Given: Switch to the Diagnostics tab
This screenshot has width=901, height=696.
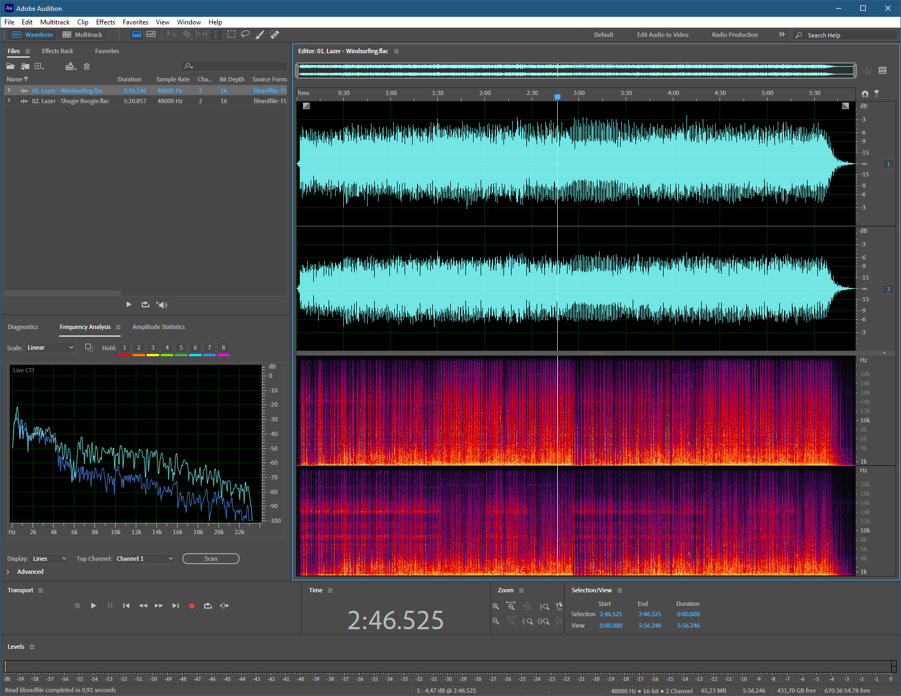Looking at the screenshot, I should pyautogui.click(x=23, y=327).
